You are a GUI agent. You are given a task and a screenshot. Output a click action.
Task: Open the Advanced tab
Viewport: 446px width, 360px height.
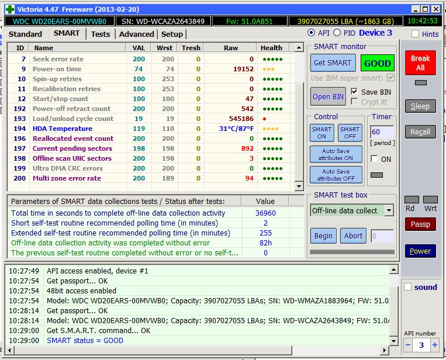point(137,34)
